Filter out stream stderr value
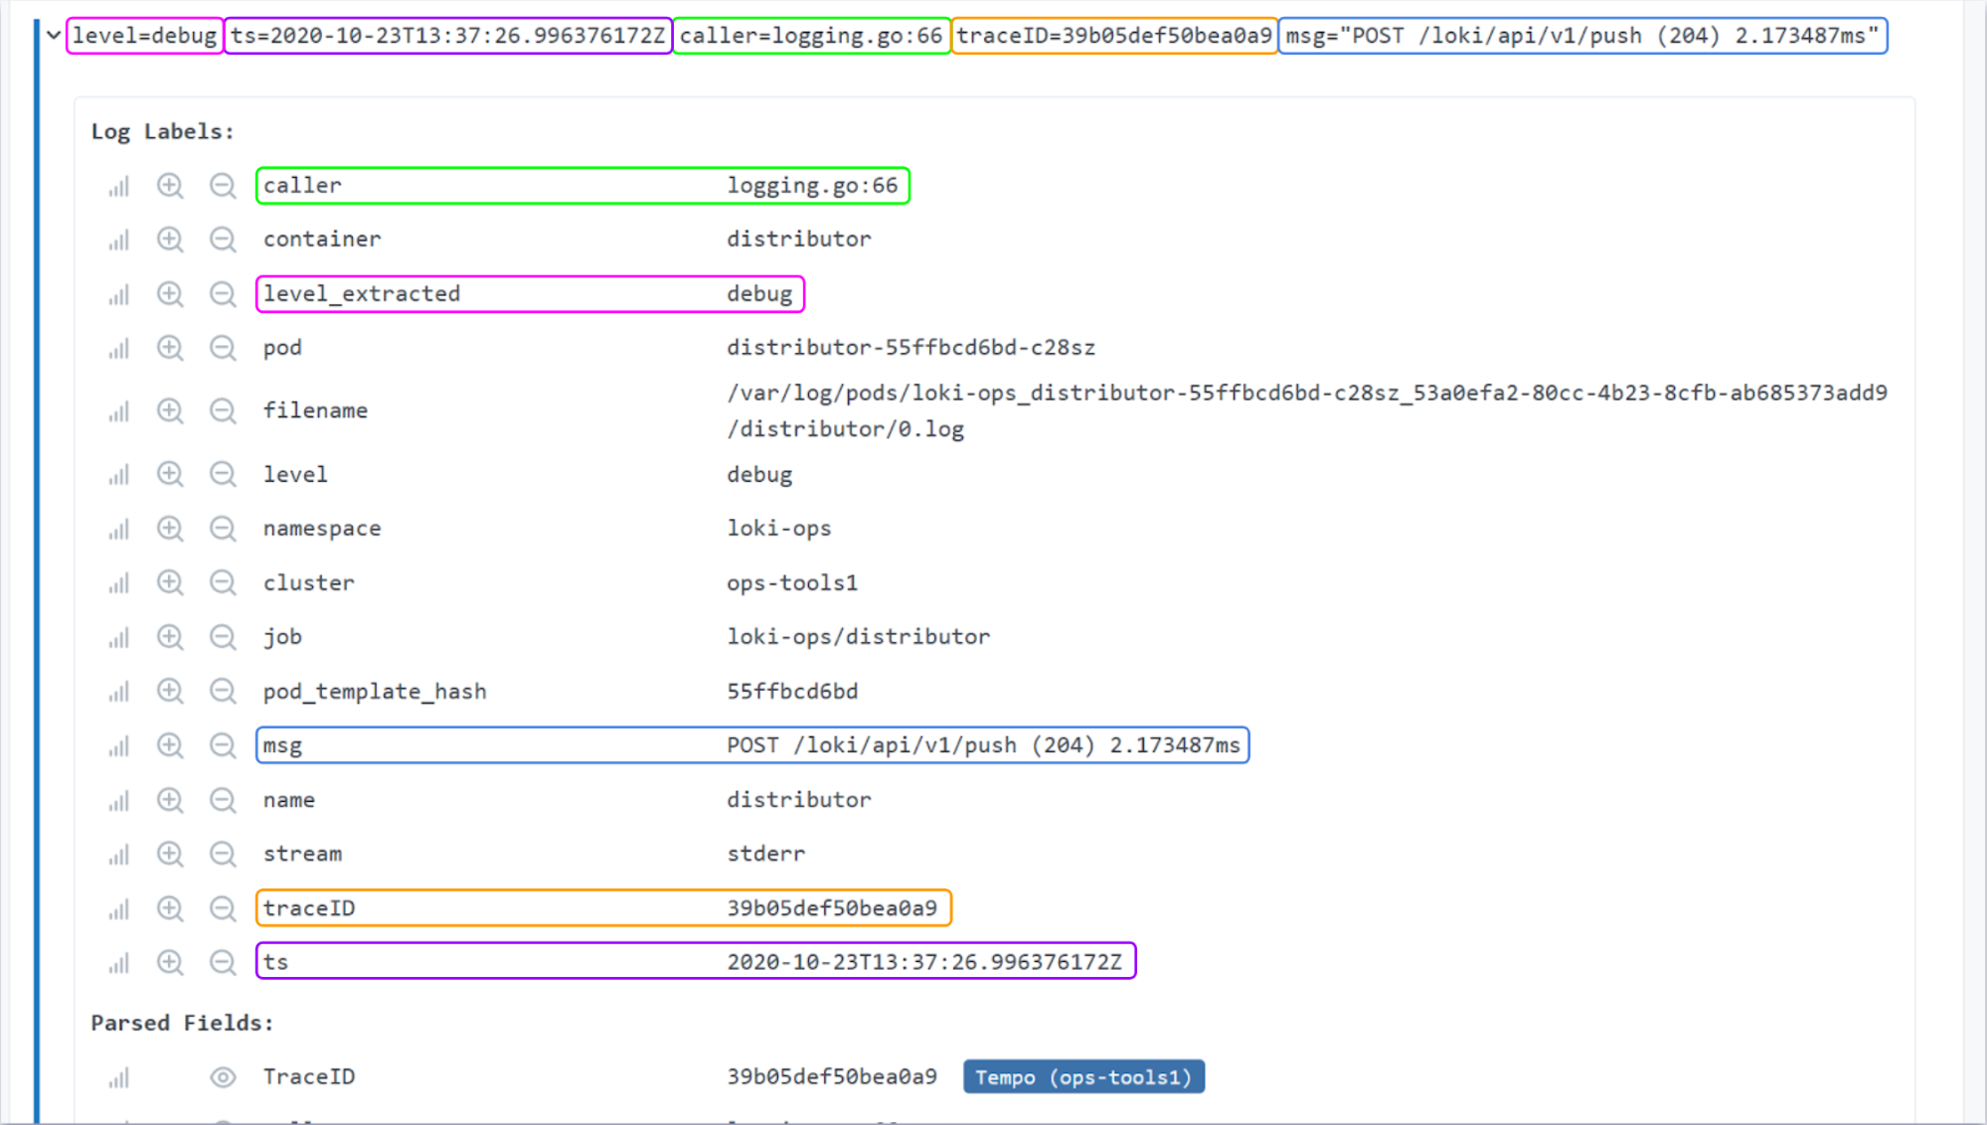Image resolution: width=1987 pixels, height=1125 pixels. coord(223,854)
